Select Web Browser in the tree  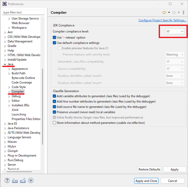[x=20, y=23]
